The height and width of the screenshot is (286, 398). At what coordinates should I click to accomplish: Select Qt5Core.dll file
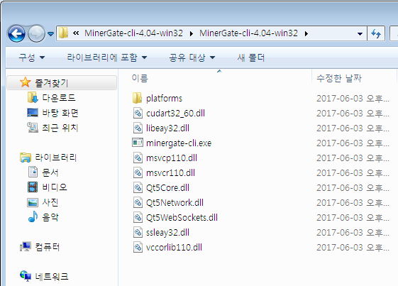[x=167, y=188]
